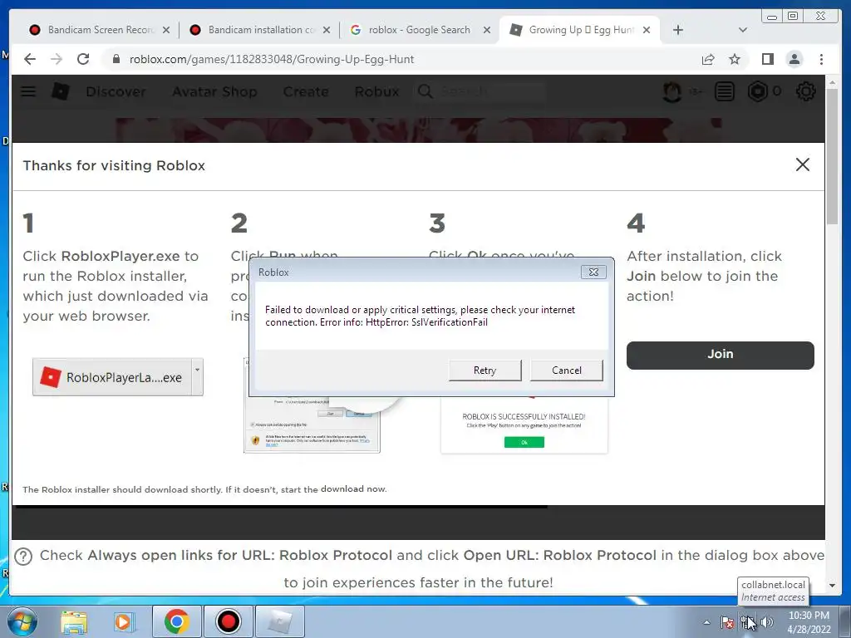Switch to Bandicam Screen Recorder tab
Viewport: 851px width, 638px height.
[x=92, y=30]
